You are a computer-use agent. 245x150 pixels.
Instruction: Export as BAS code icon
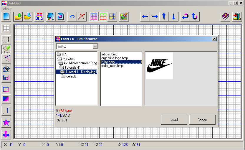point(39,17)
